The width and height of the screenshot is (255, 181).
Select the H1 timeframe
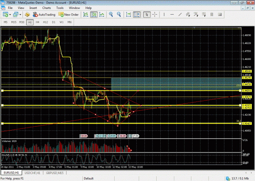30,22
